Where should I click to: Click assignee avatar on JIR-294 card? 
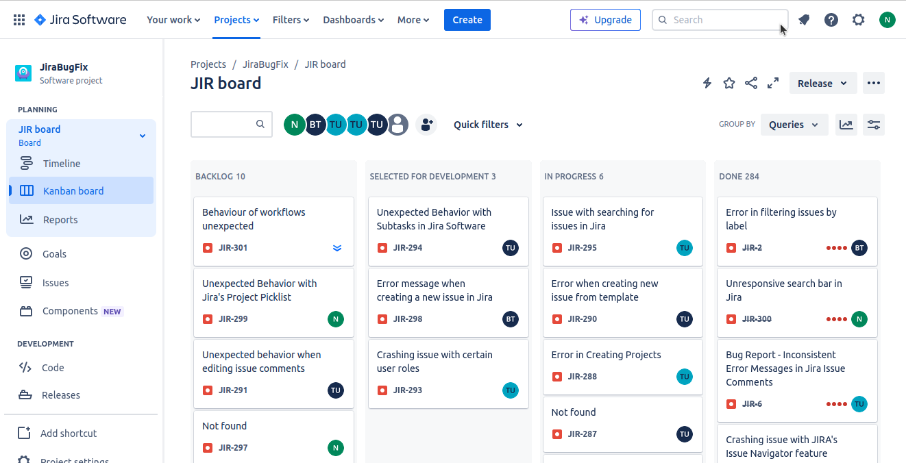coord(510,248)
